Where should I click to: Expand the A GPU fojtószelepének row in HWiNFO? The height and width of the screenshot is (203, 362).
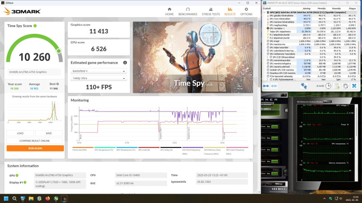[267, 79]
